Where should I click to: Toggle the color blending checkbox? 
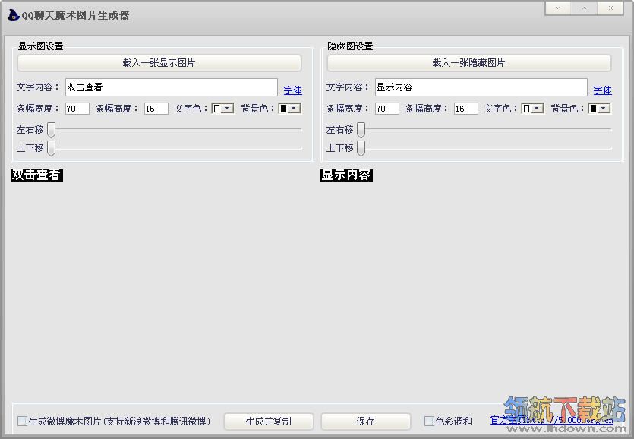pos(429,422)
